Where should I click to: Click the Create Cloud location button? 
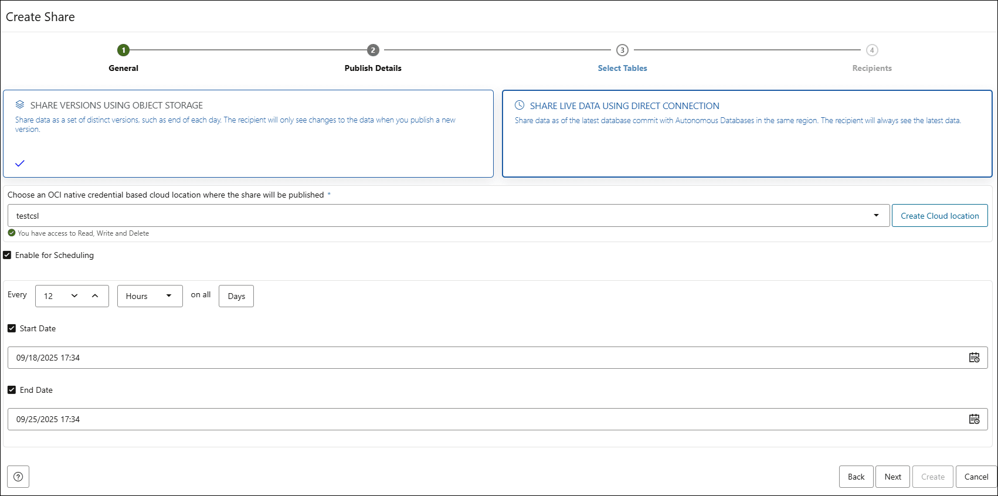pyautogui.click(x=940, y=216)
